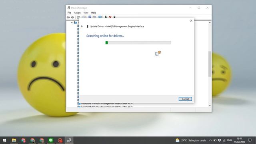Image resolution: width=256 pixels, height=144 pixels.
Task: Open the weather widget showing 24°C
Action: pyautogui.click(x=190, y=140)
